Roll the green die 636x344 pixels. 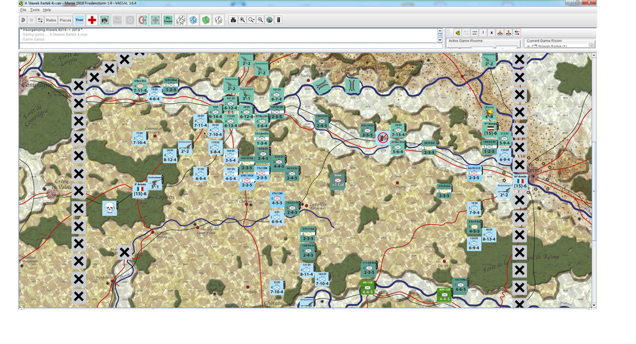[x=206, y=20]
